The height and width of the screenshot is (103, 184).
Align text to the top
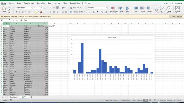(x=51, y=8)
